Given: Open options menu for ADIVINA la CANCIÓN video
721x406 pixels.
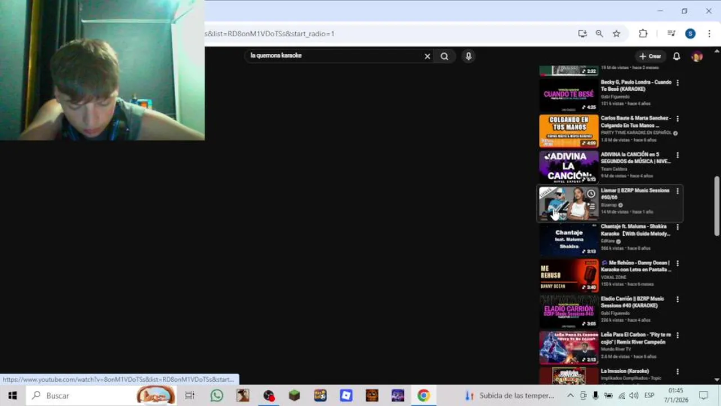Looking at the screenshot, I should coord(677,155).
